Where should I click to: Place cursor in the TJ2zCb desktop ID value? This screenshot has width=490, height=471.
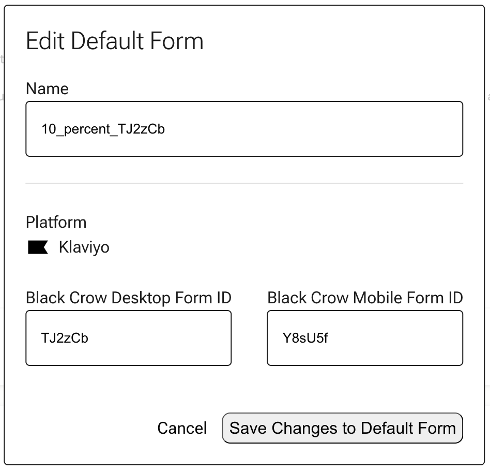coord(65,338)
